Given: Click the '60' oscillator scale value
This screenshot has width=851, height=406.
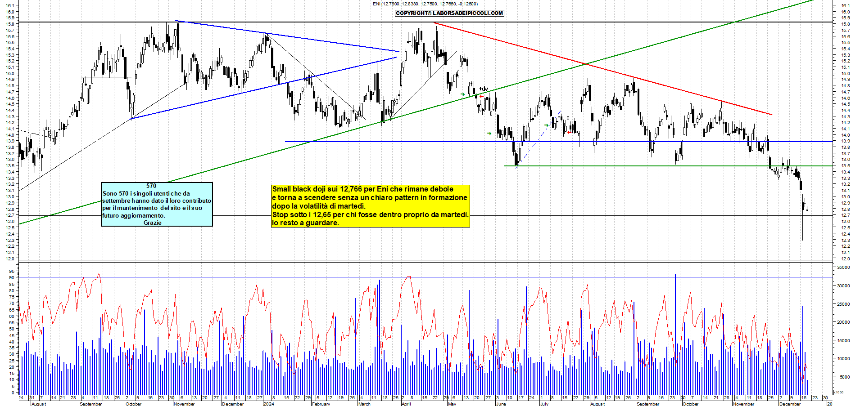Looking at the screenshot, I should click(12, 317).
